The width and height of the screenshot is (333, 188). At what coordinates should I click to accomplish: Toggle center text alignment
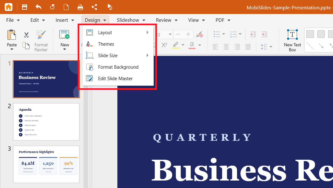(226, 46)
